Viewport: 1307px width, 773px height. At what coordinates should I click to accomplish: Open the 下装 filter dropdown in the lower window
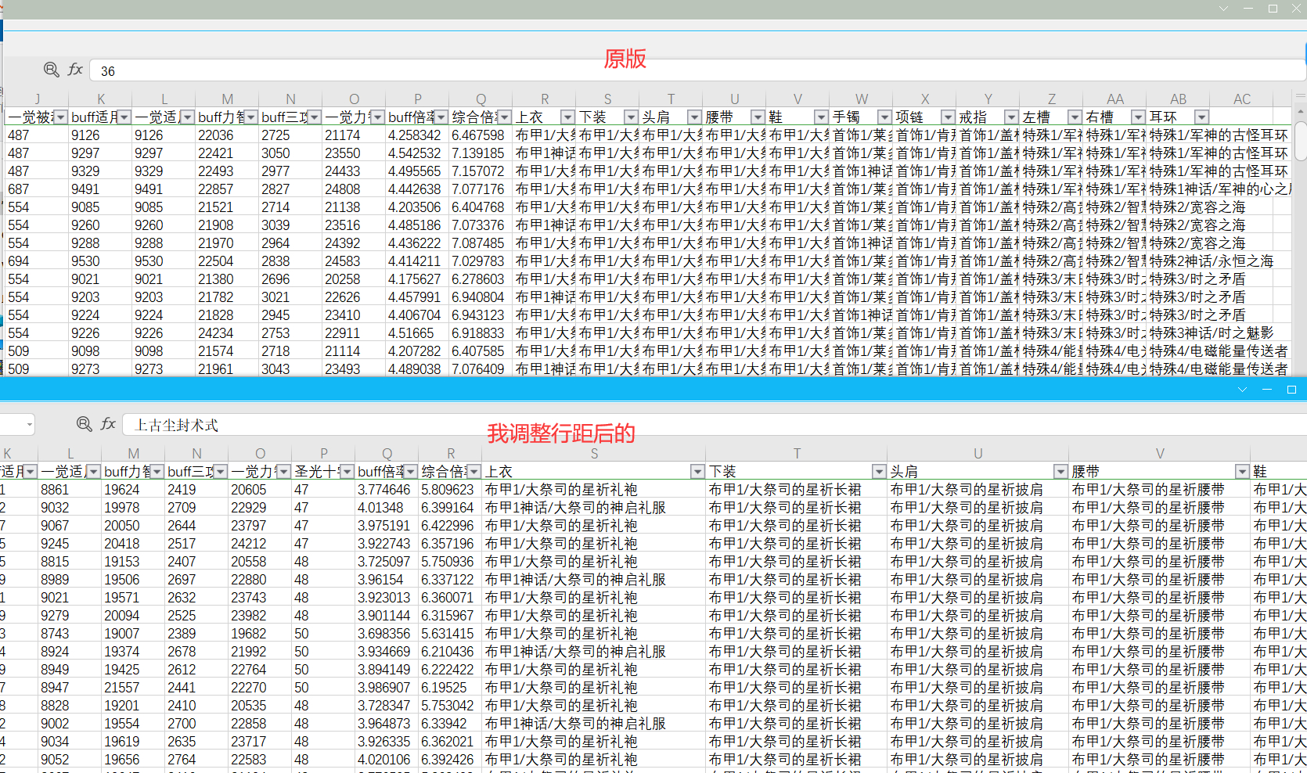(879, 472)
